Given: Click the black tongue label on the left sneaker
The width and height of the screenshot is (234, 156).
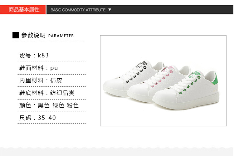Looking at the screenshot, I should pyautogui.click(x=142, y=65).
